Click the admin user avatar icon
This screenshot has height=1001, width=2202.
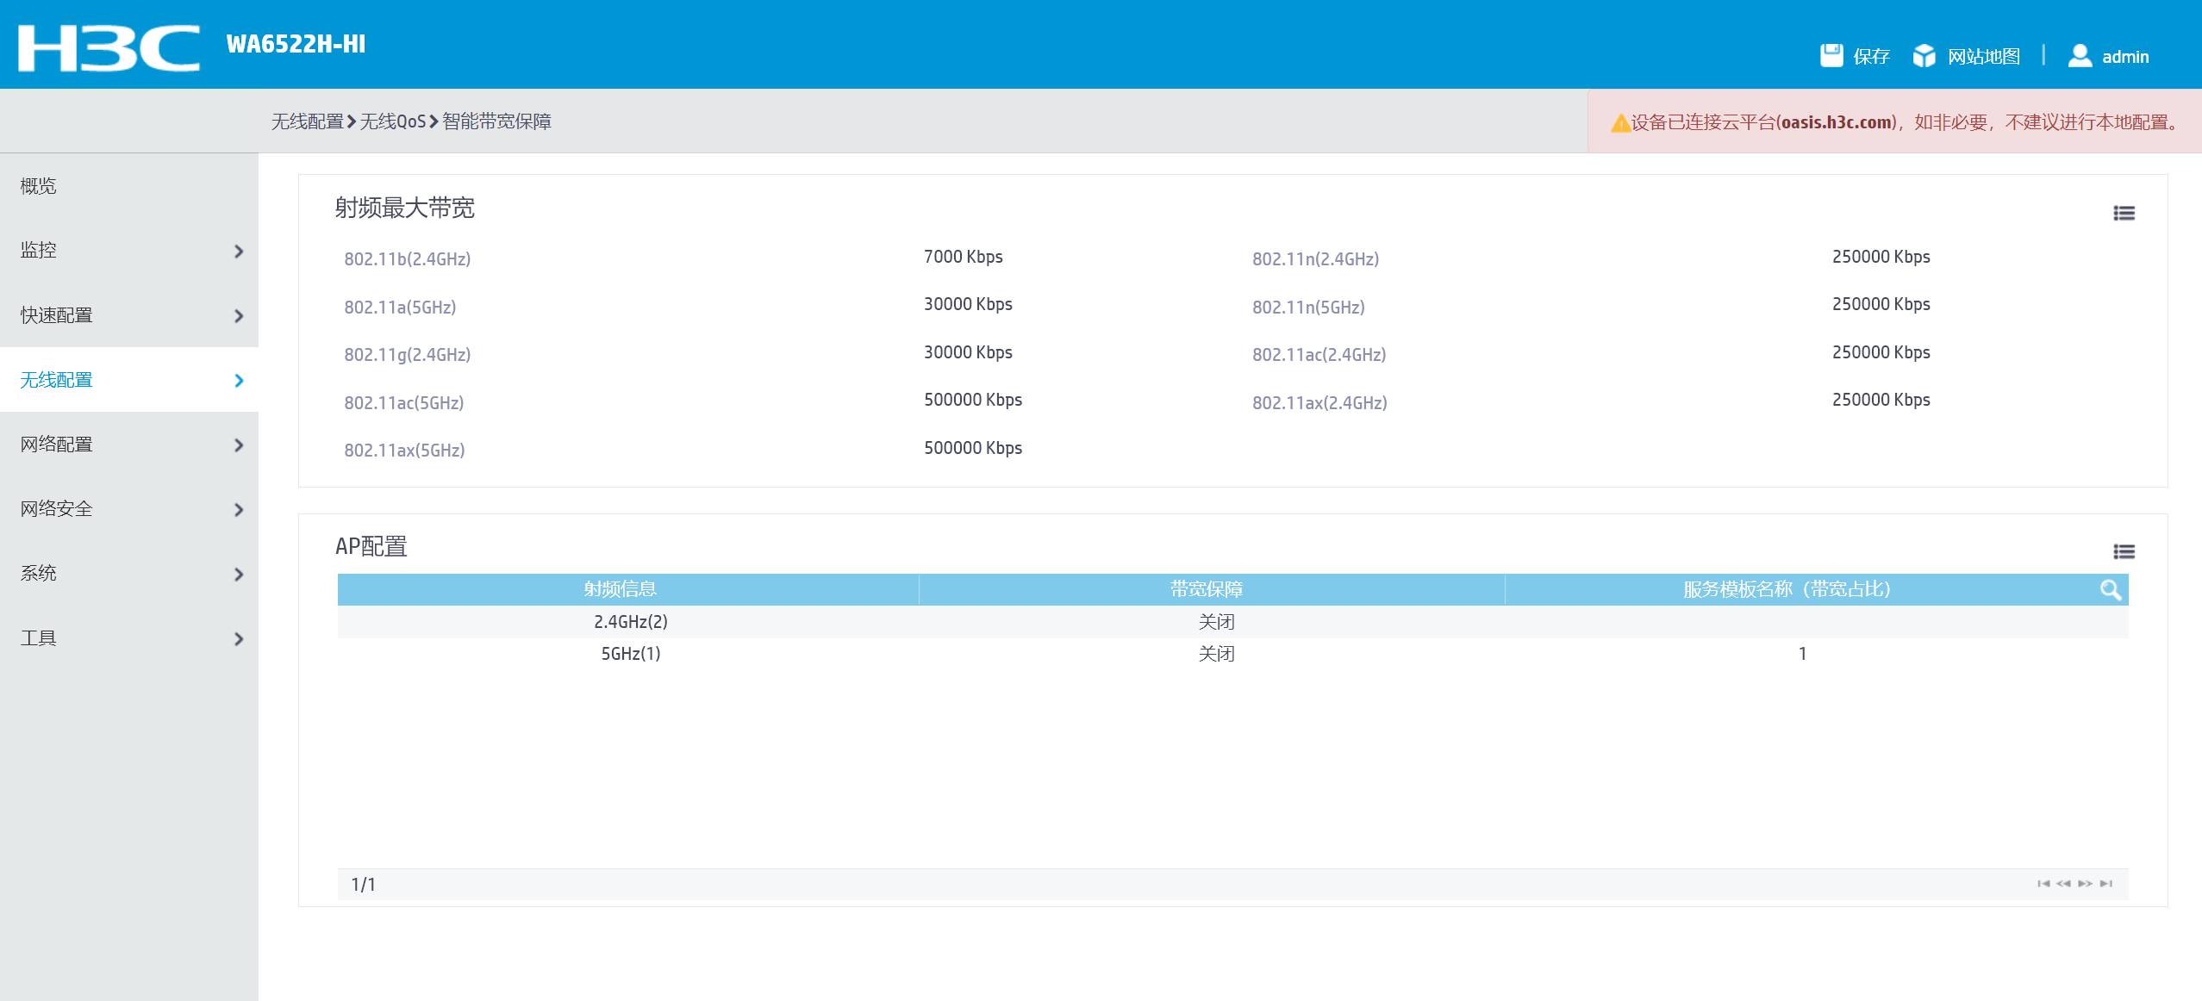coord(2080,56)
